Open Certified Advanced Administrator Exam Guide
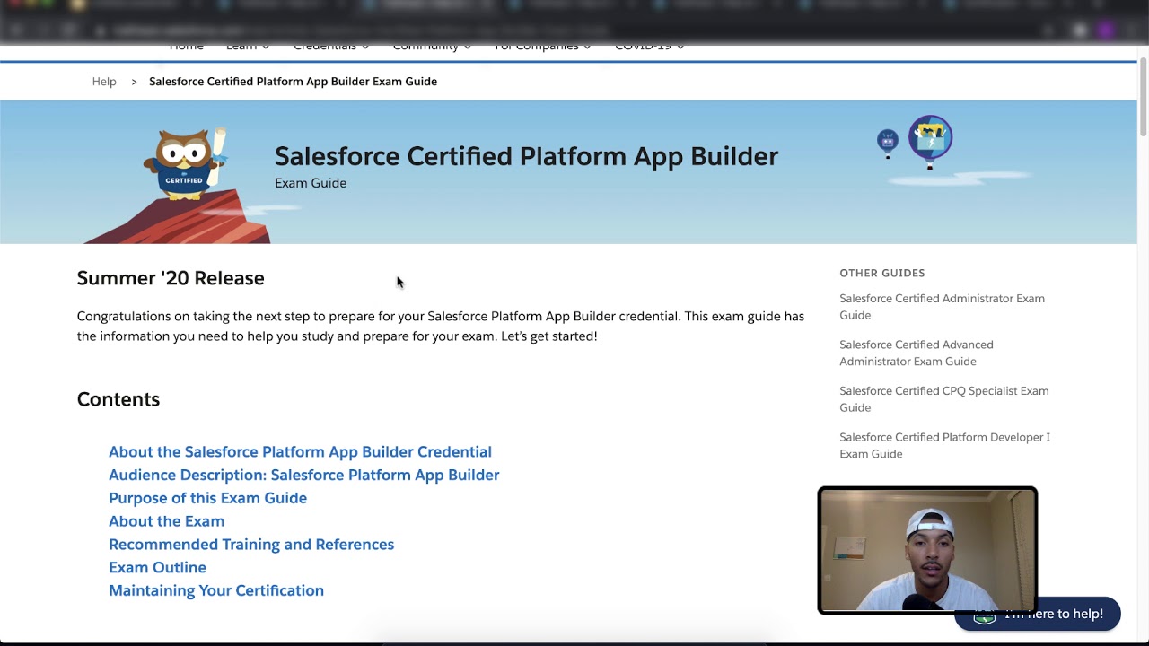The height and width of the screenshot is (646, 1149). coord(916,353)
